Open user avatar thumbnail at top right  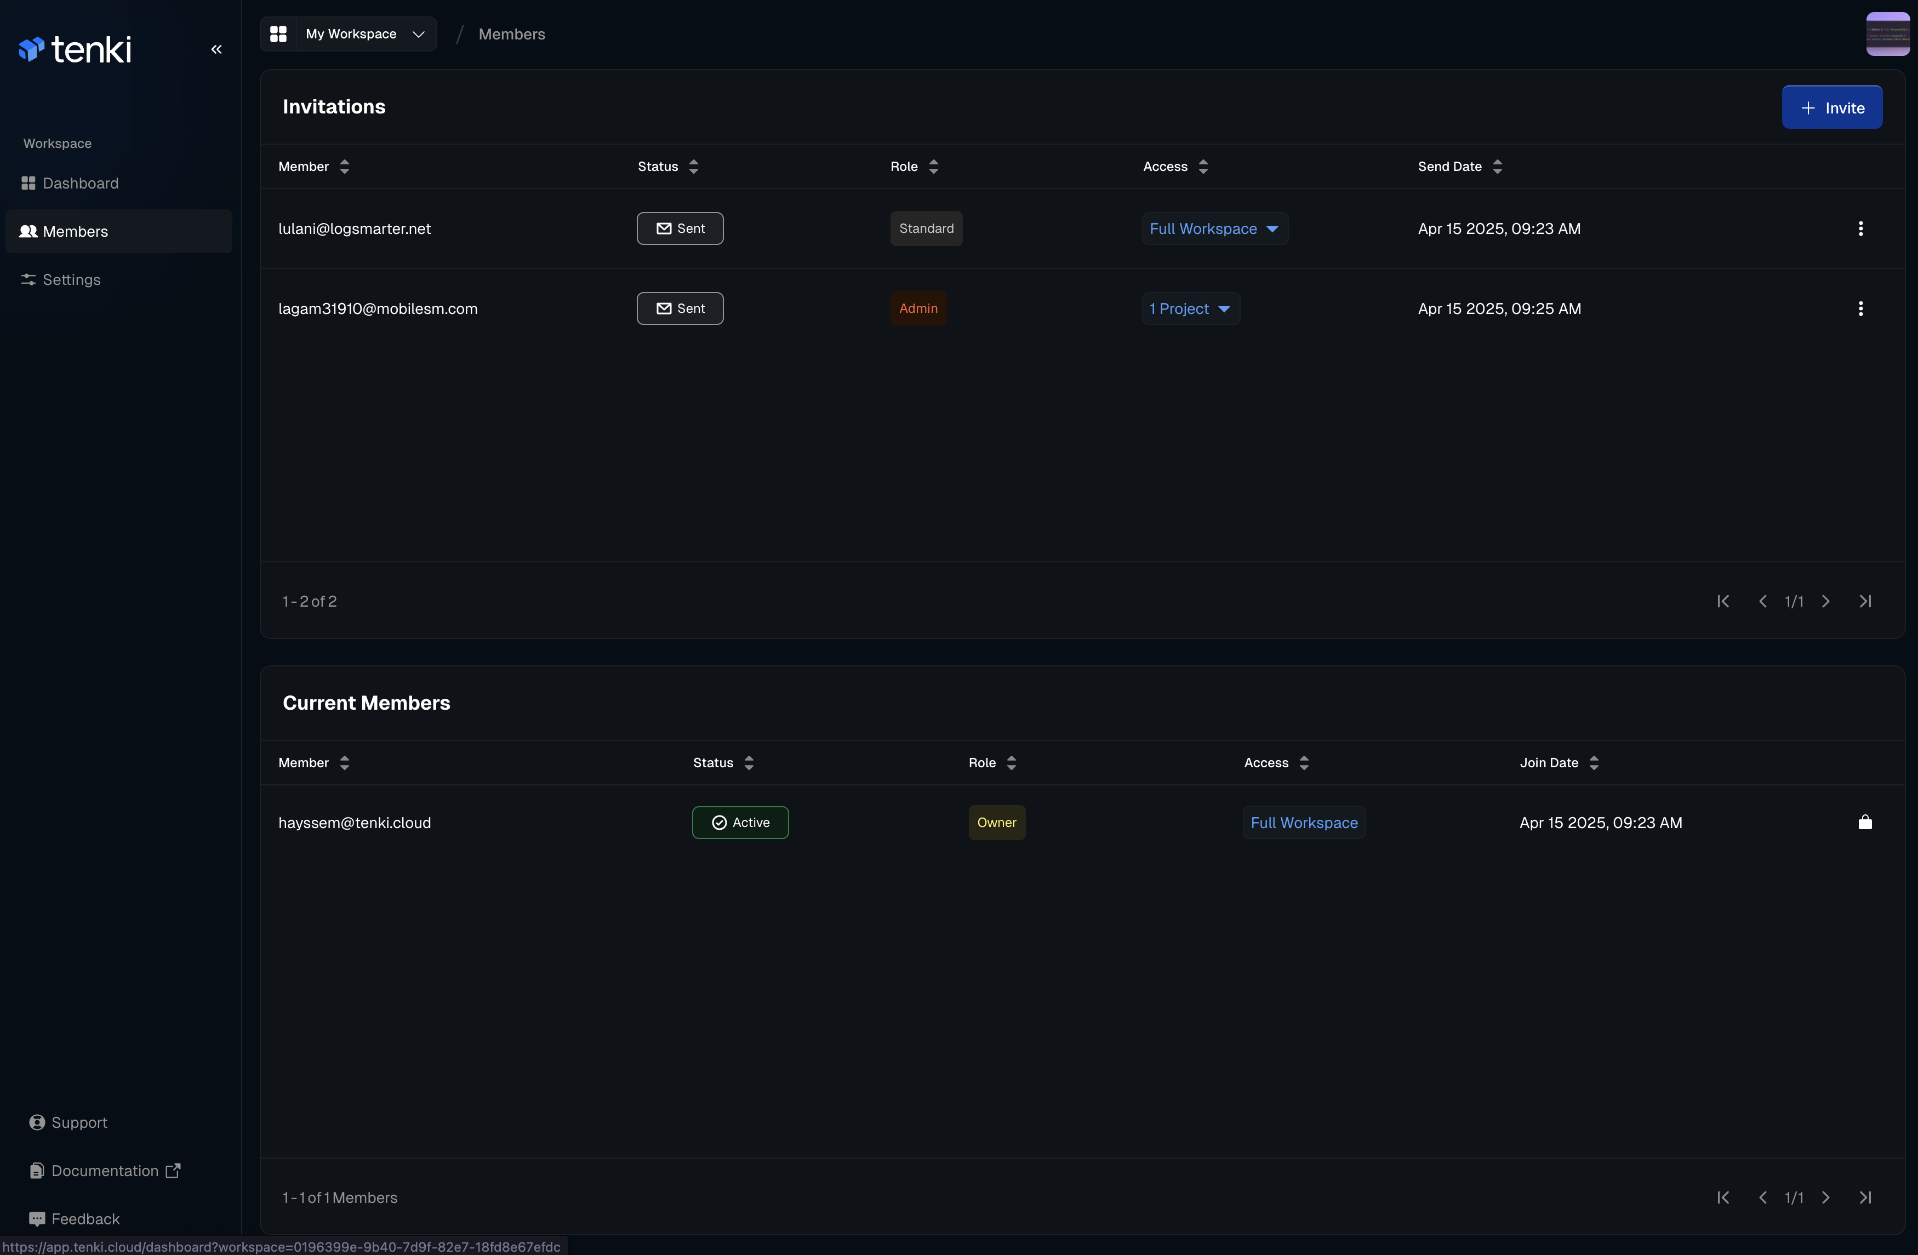[x=1887, y=34]
